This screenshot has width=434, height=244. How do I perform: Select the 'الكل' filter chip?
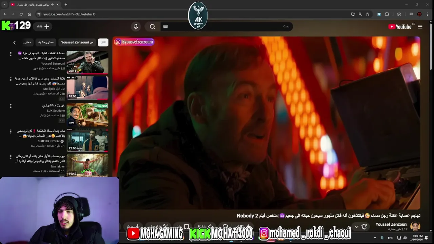point(103,42)
